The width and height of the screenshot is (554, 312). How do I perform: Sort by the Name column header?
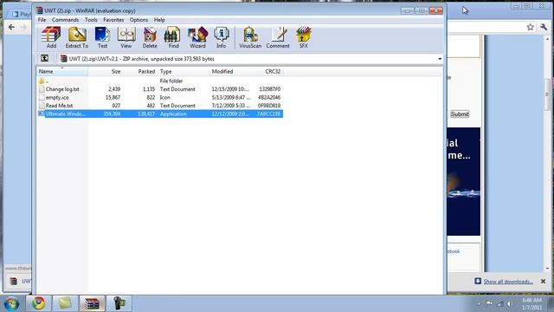(x=62, y=71)
